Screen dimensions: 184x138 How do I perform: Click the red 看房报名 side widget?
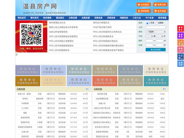(x=180, y=29)
